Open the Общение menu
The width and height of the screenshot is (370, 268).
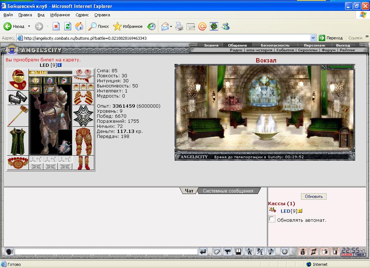(x=237, y=45)
